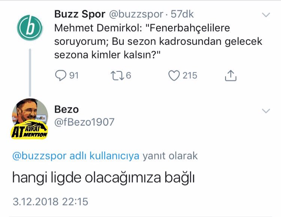Screen dimensions: 281x217
Task: Open the 3.12.2018 22:15 reply timestamp
Action: click(x=50, y=201)
